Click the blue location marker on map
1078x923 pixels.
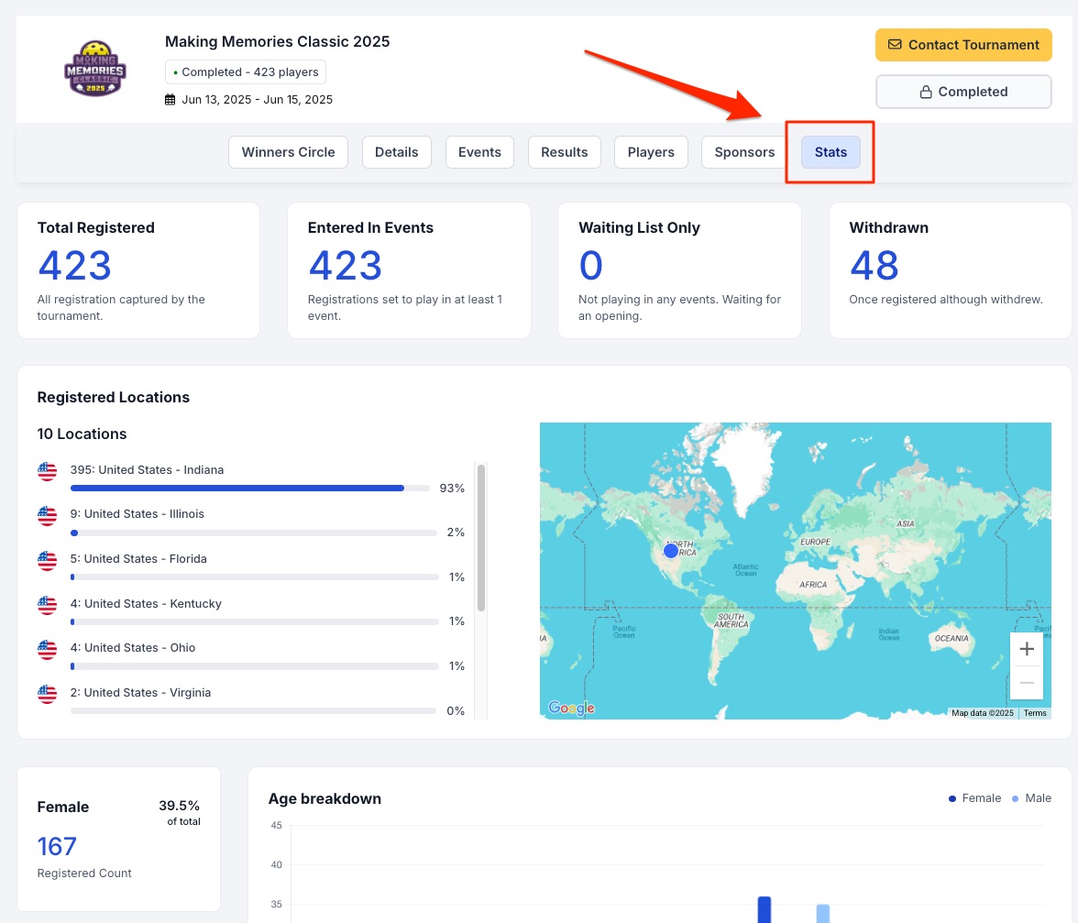click(671, 550)
